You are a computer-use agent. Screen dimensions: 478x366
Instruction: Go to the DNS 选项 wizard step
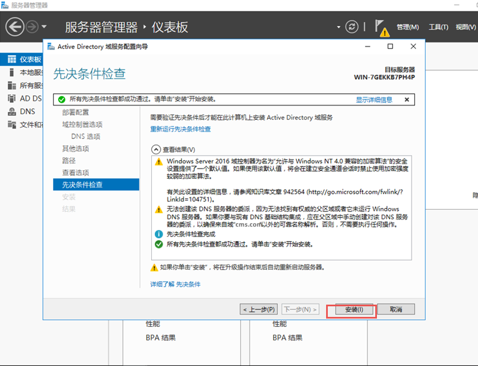coord(85,136)
